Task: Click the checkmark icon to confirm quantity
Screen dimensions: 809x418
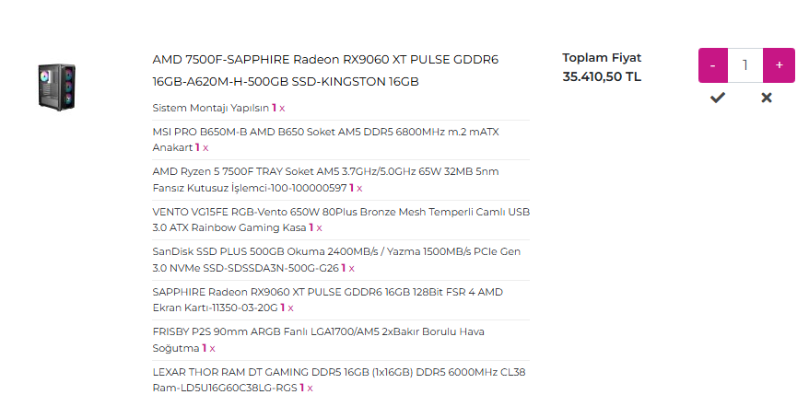Action: [x=717, y=98]
